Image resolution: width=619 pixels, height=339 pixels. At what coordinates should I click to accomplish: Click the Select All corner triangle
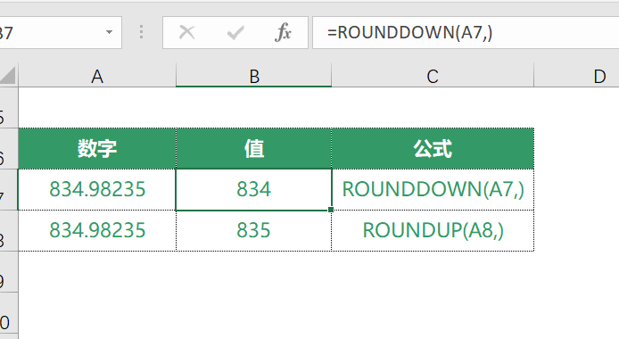pos(8,75)
